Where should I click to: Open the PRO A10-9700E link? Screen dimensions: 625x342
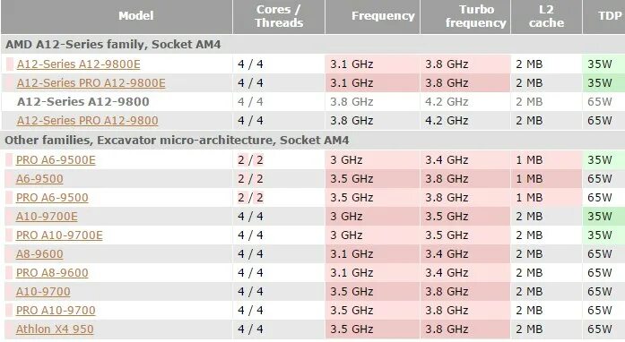pos(59,235)
